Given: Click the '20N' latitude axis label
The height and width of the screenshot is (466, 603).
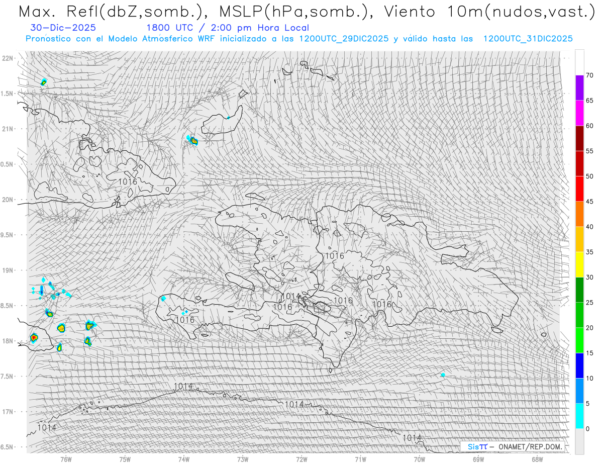Looking at the screenshot, I should (8, 200).
